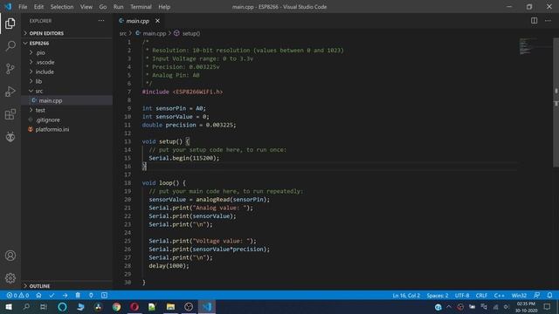Screen dimensions: 559x314
Task: Click main.cpp in the breadcrumb path
Action: click(x=155, y=33)
